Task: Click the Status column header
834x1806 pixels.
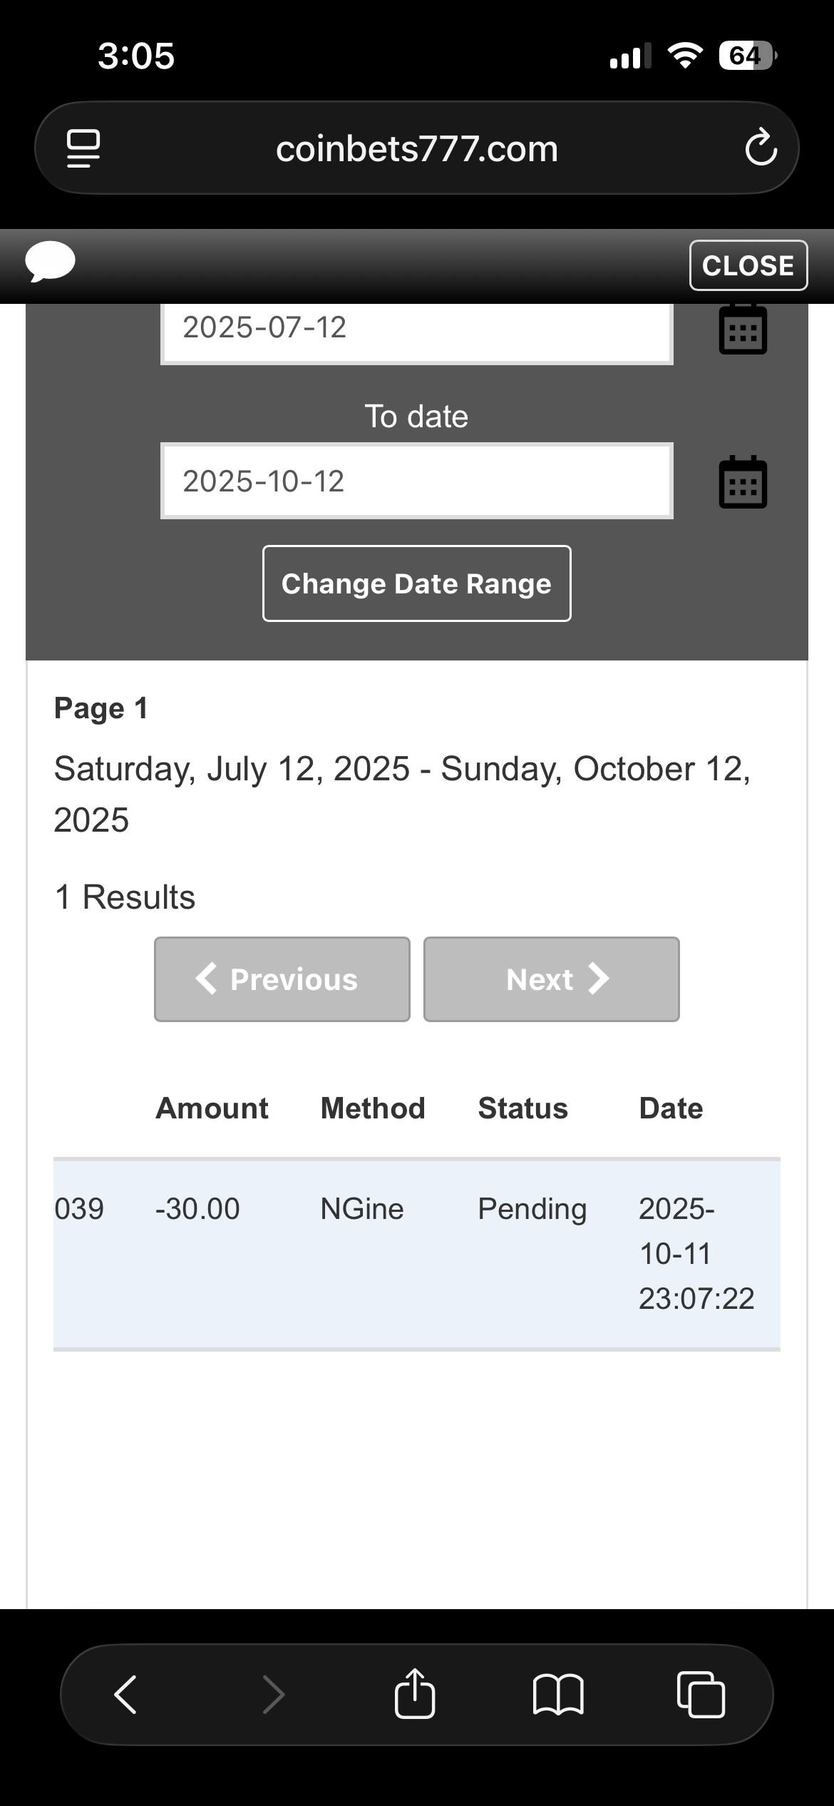Action: click(522, 1108)
